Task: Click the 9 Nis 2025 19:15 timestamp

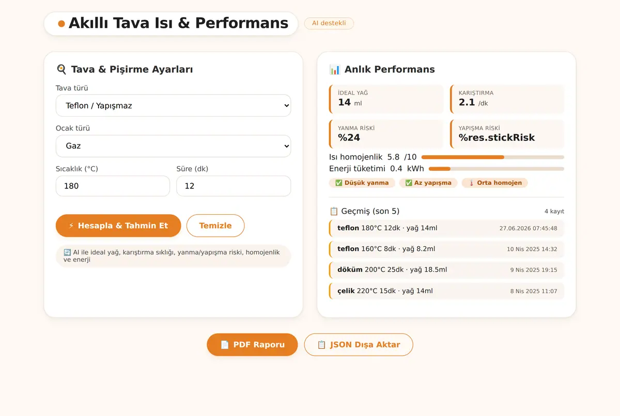Action: coord(534,270)
